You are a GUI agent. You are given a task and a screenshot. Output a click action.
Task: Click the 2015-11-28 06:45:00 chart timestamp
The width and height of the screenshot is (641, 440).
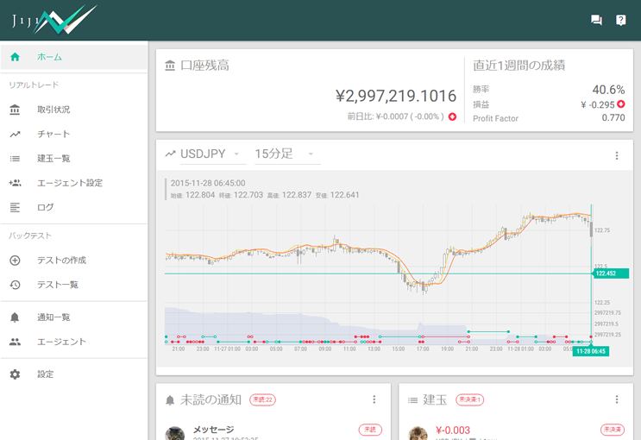pyautogui.click(x=208, y=183)
